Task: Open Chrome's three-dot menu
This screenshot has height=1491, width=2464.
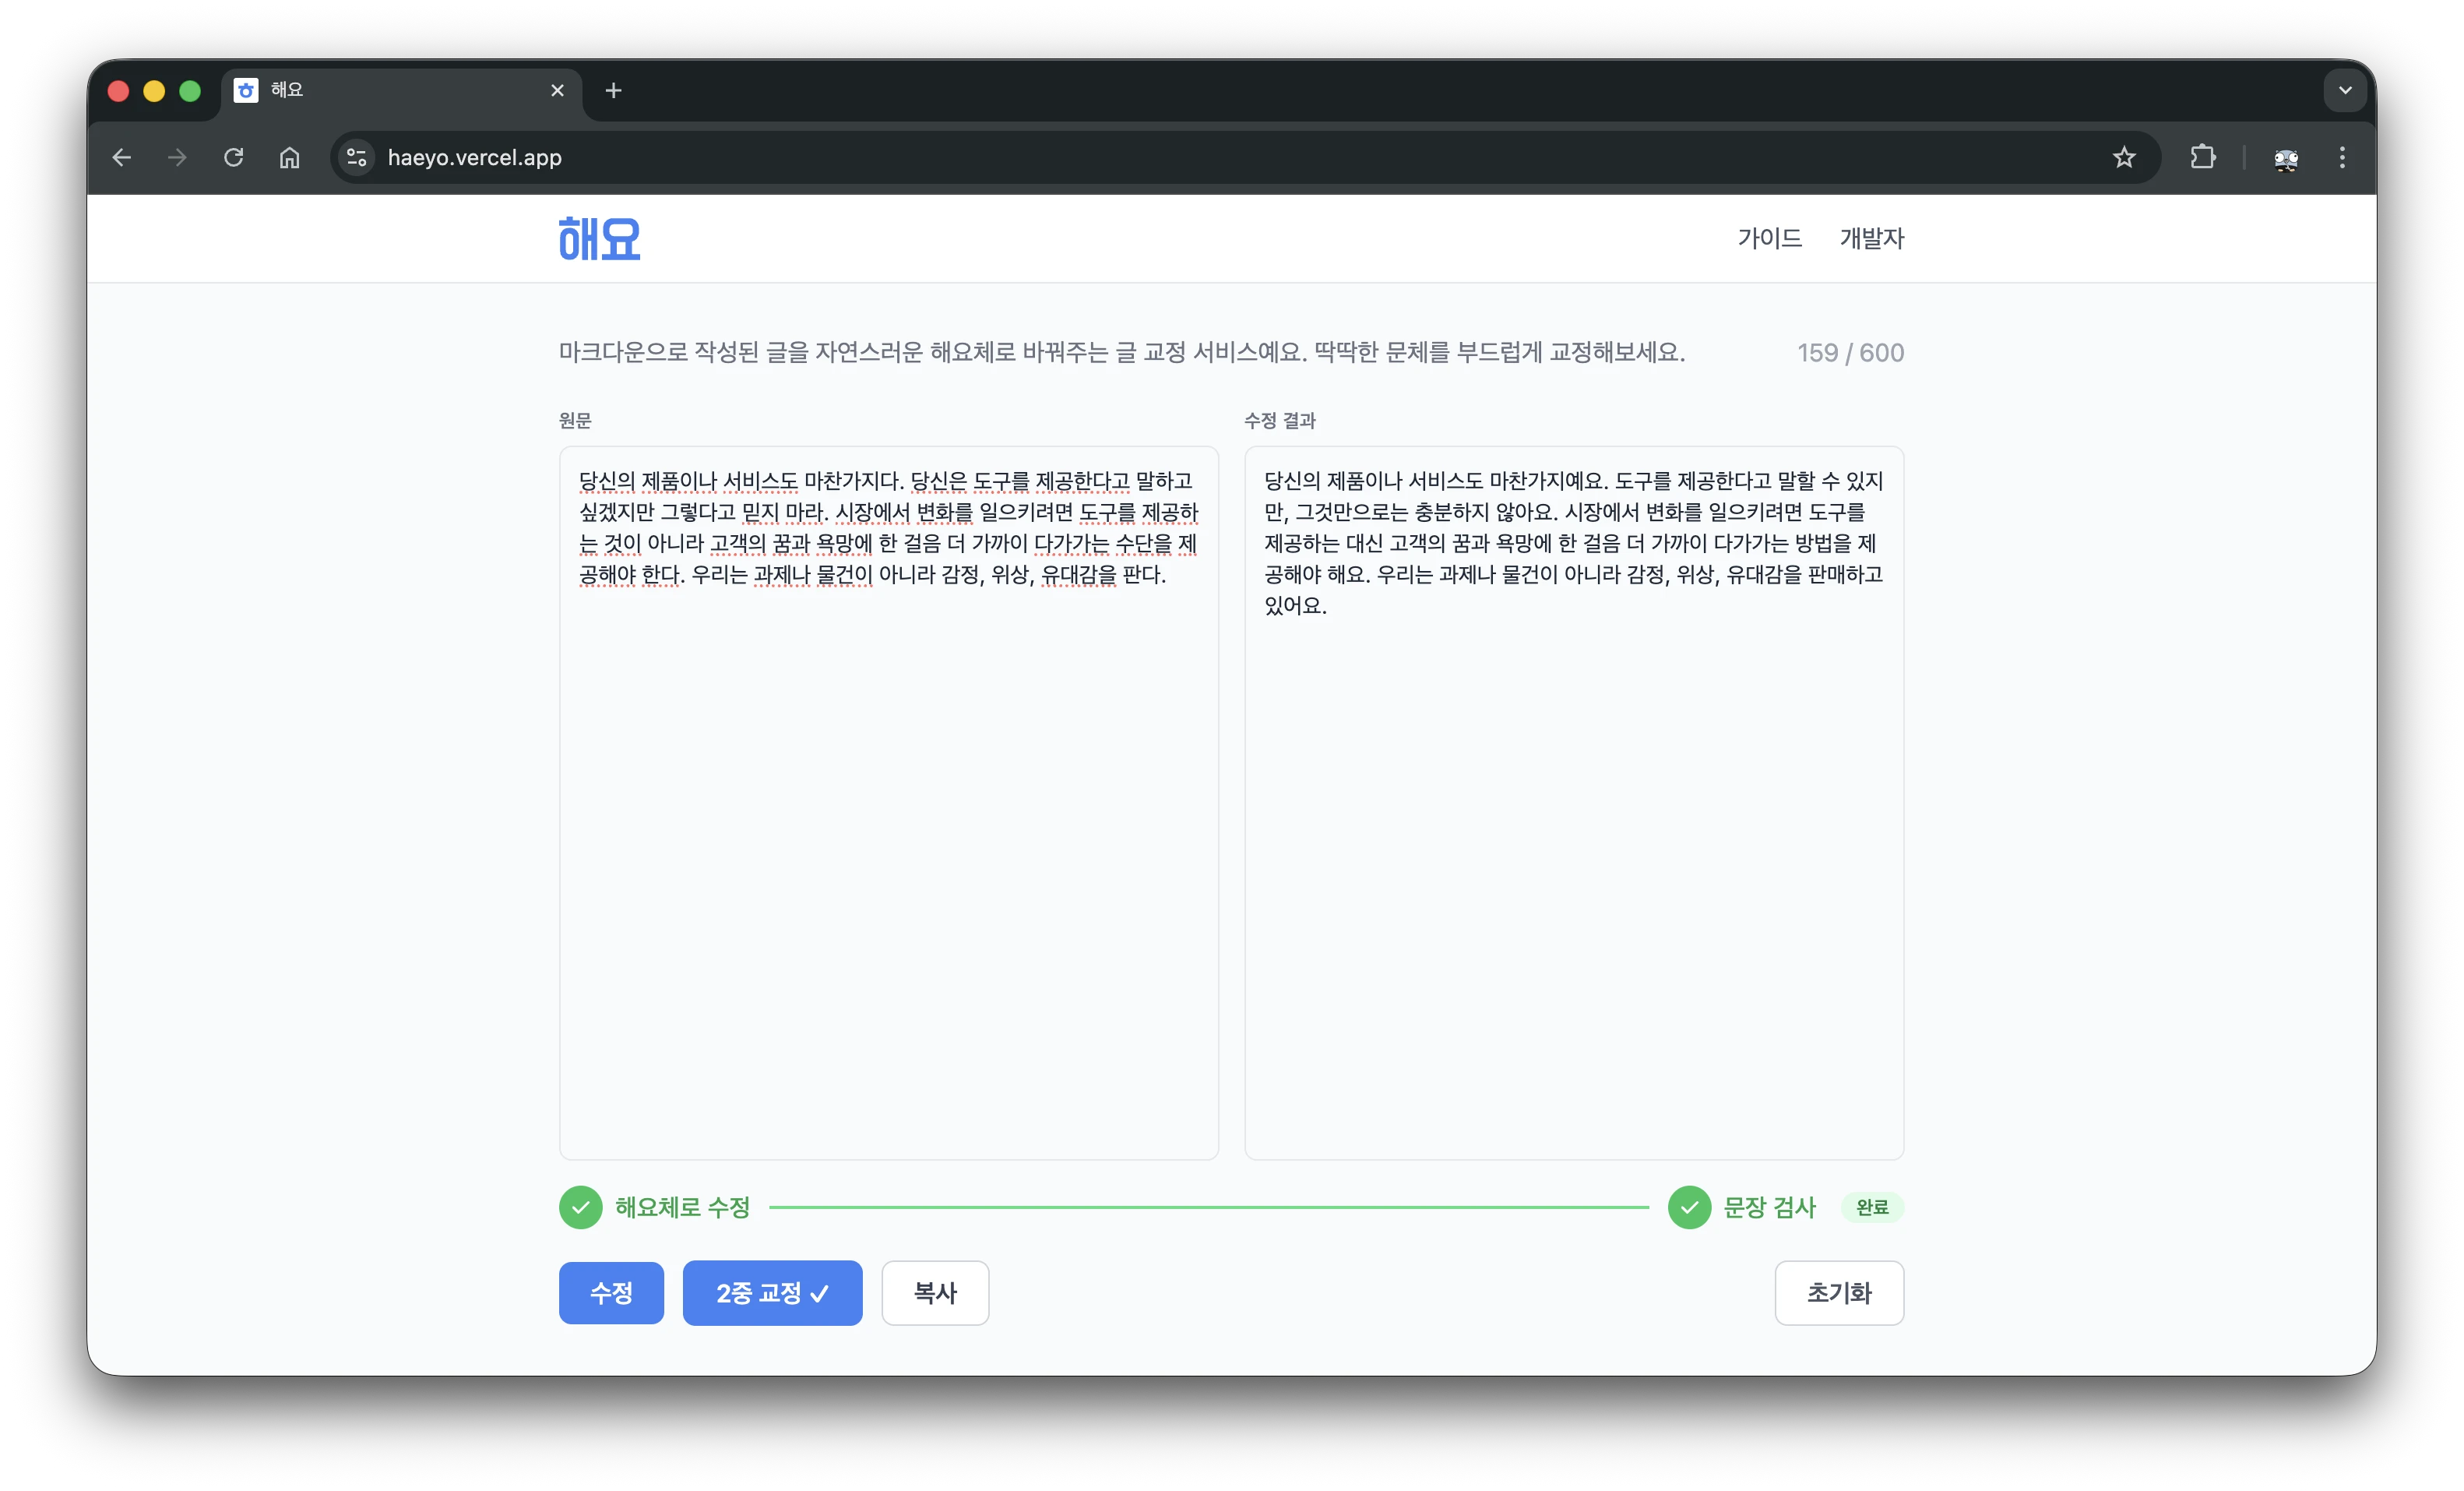Action: [2342, 157]
